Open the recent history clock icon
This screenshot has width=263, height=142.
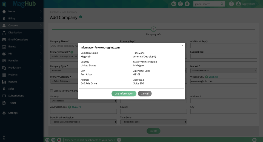coord(181,4)
